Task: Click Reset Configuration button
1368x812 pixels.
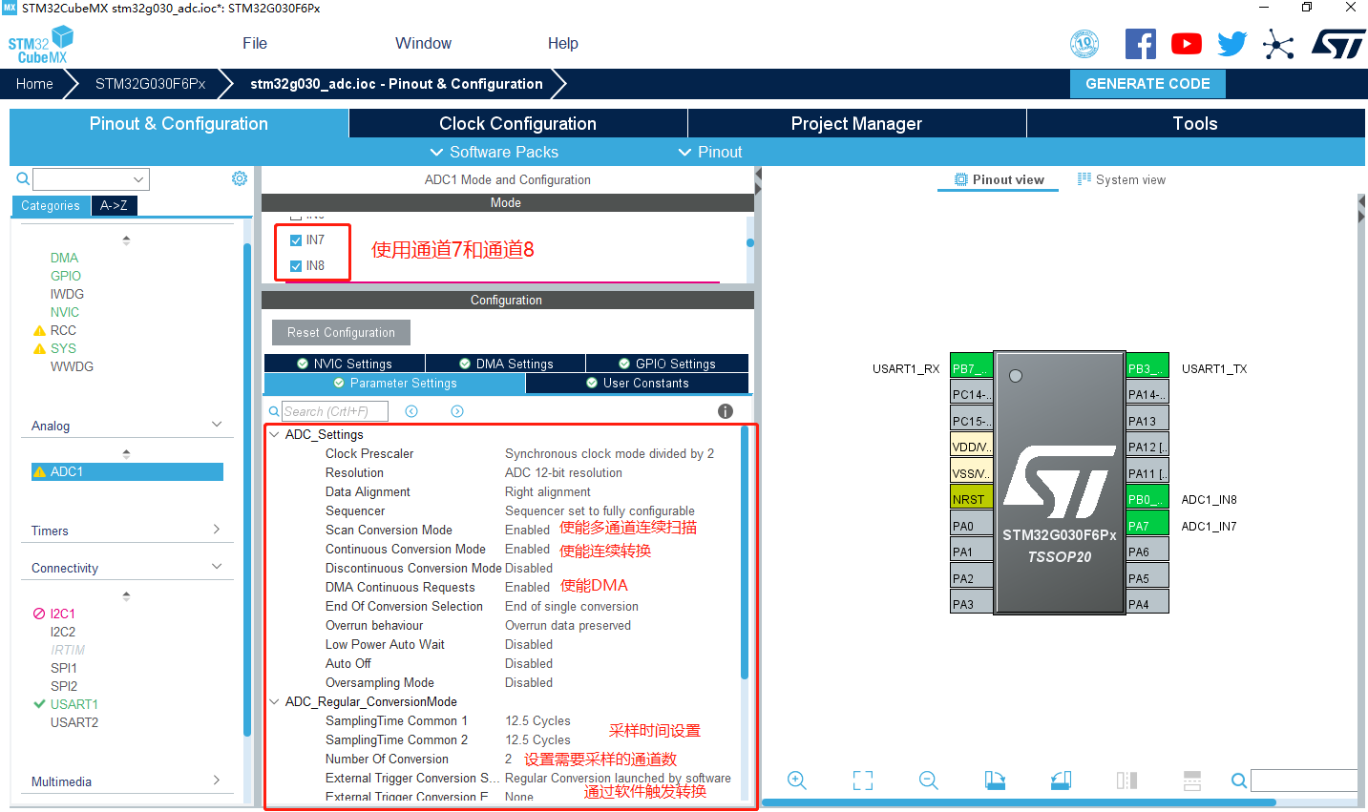Action: [341, 332]
